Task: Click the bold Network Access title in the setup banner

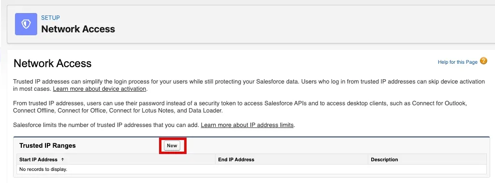Action: (78, 29)
